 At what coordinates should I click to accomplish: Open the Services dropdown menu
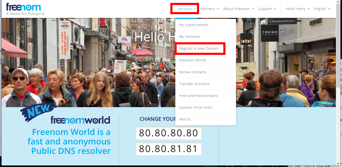tap(187, 9)
